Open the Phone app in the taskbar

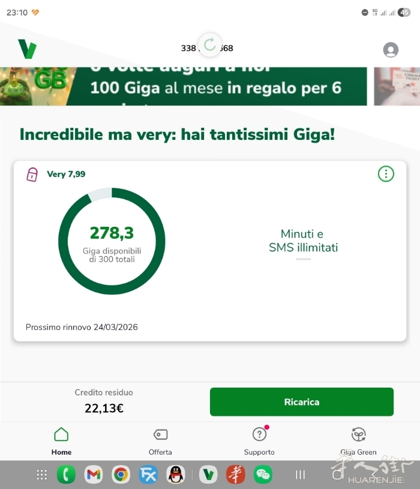tap(66, 475)
